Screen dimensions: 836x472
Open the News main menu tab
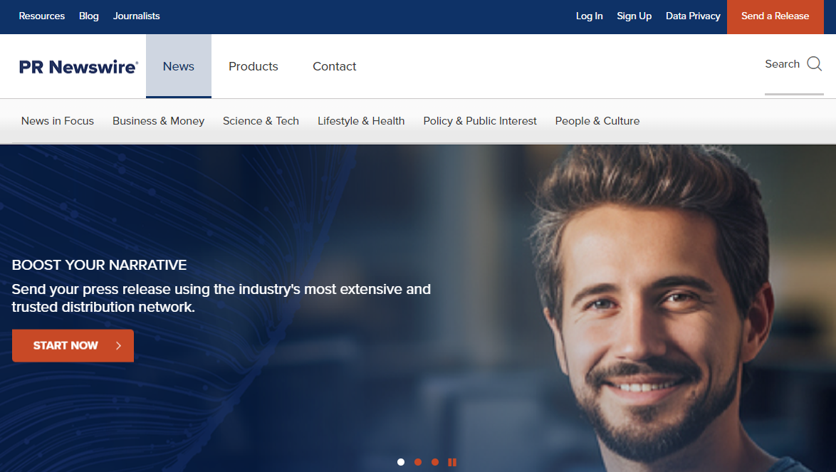178,66
